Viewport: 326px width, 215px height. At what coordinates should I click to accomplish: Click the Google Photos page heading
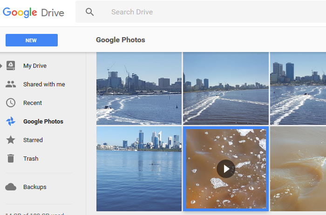click(121, 40)
